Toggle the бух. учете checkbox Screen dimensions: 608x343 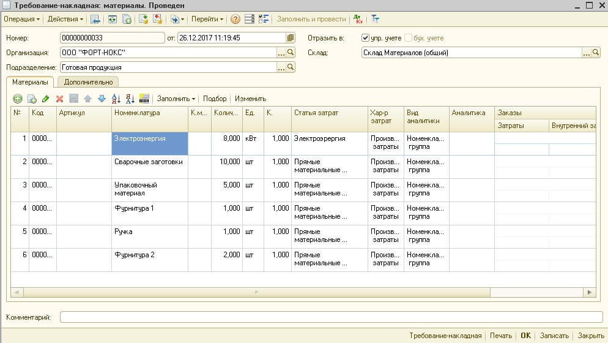pyautogui.click(x=408, y=38)
